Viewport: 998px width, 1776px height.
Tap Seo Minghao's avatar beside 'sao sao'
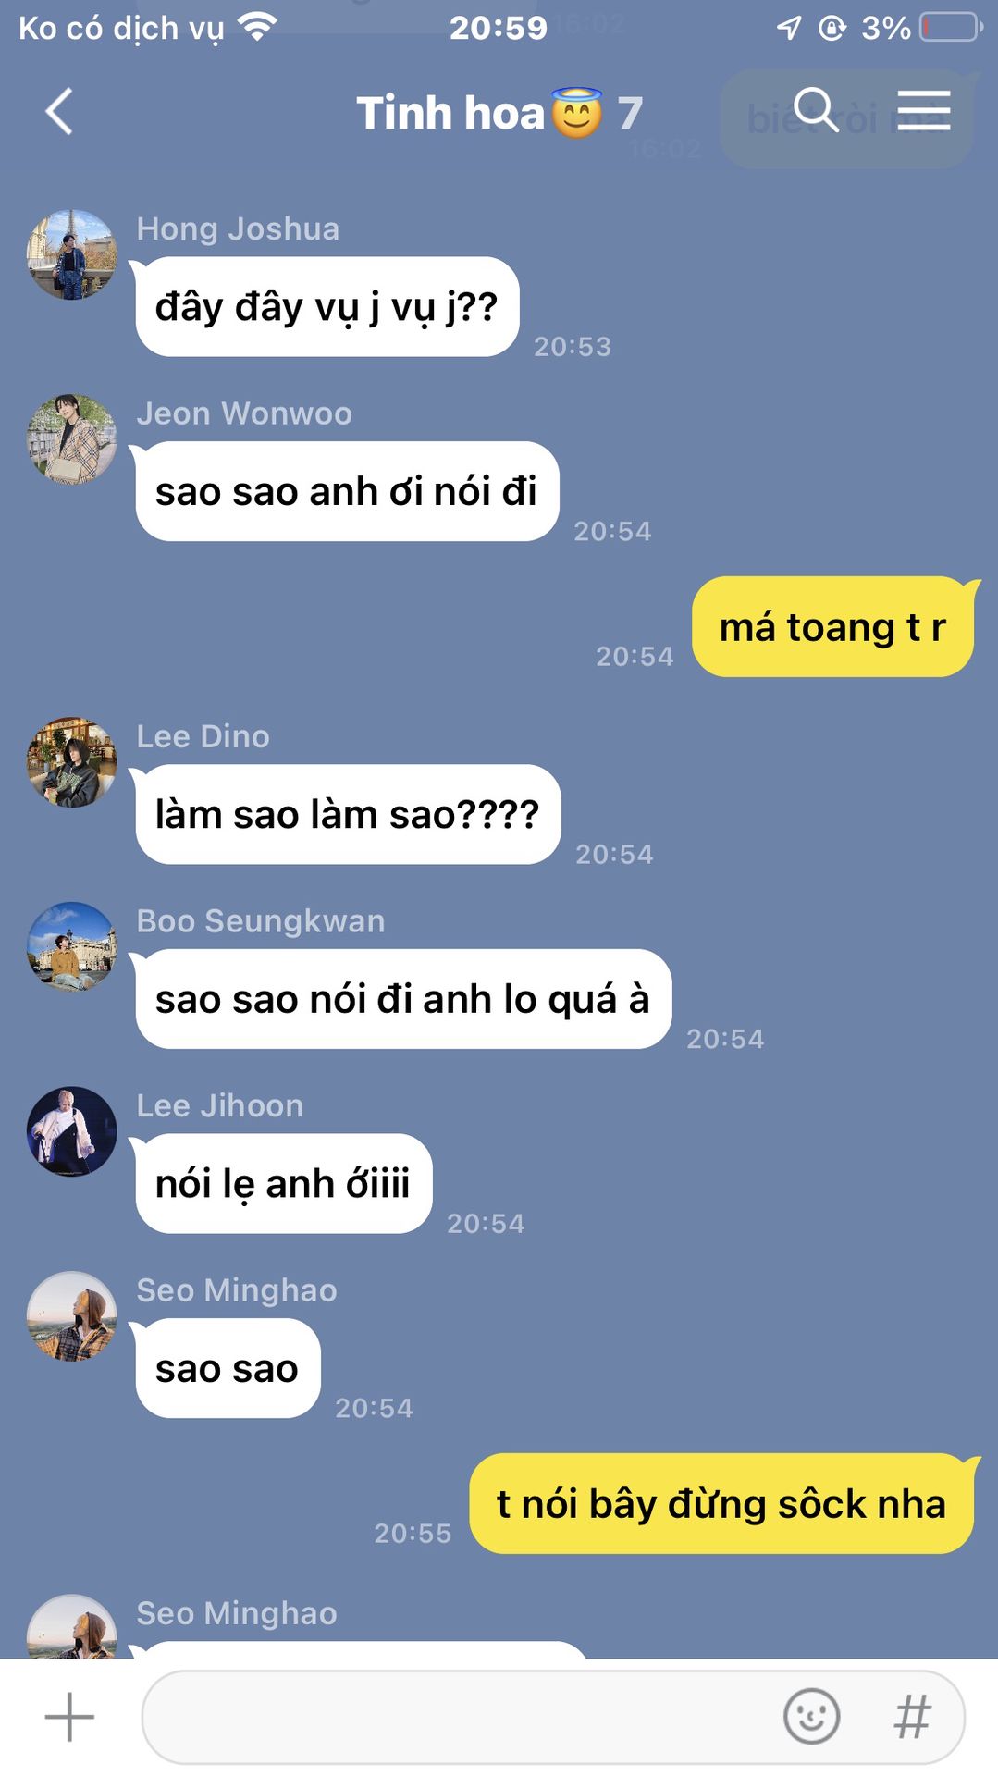point(72,1316)
